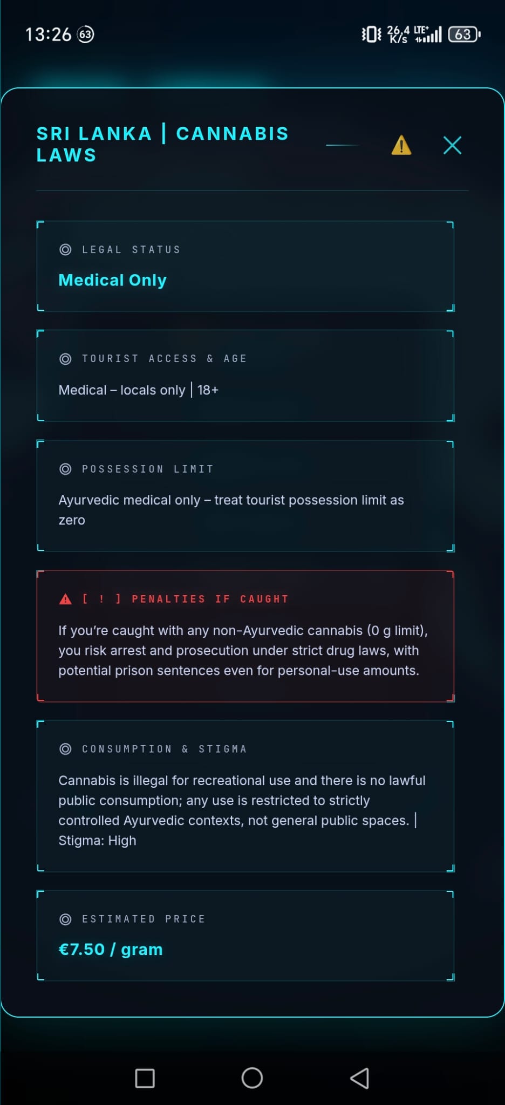The height and width of the screenshot is (1105, 505).
Task: Tap the Tourist Access & Age icon
Action: coord(65,359)
